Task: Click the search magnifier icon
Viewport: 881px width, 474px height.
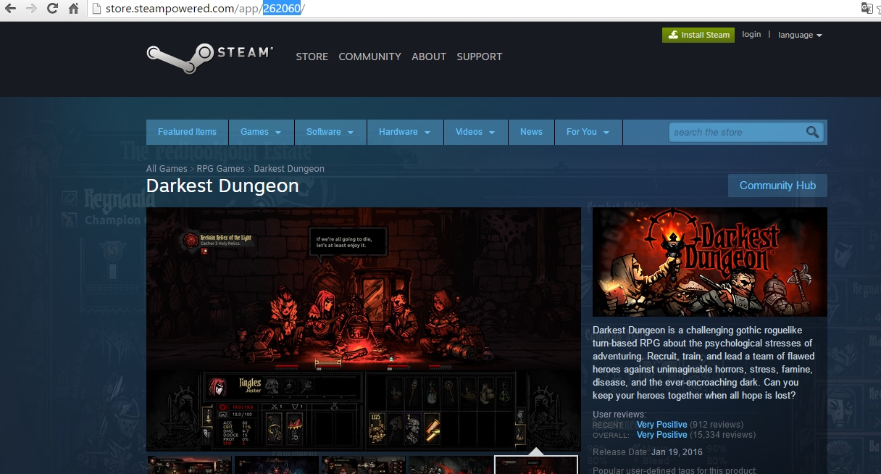Action: pyautogui.click(x=813, y=132)
